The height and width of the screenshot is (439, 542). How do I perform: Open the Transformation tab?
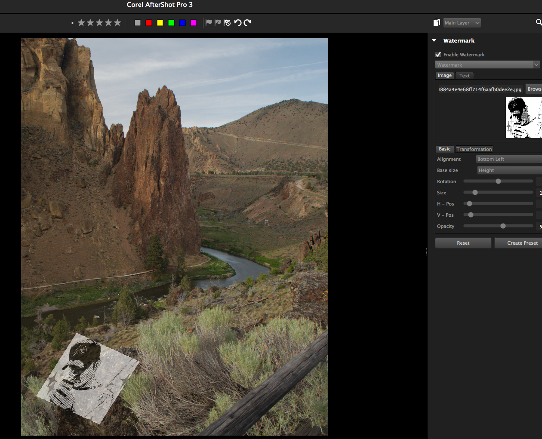[474, 149]
